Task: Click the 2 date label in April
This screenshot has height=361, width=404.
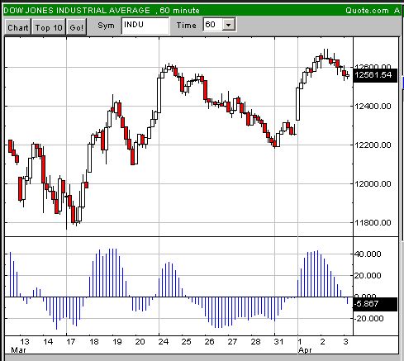Action: tap(322, 342)
